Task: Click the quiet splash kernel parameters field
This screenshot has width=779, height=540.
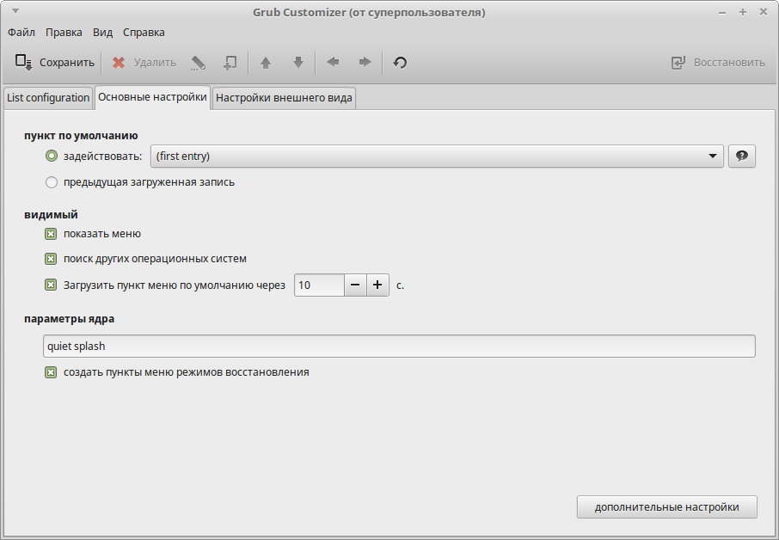Action: click(399, 347)
